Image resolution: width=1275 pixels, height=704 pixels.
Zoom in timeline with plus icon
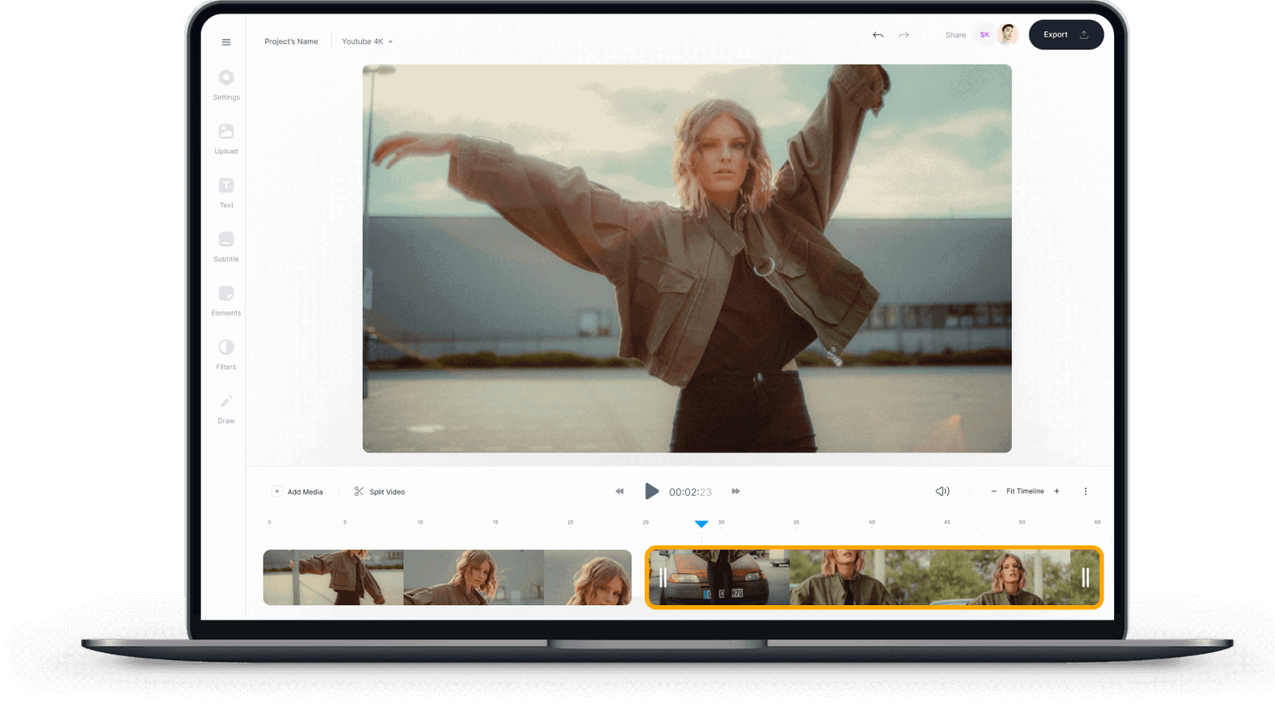coord(1057,491)
